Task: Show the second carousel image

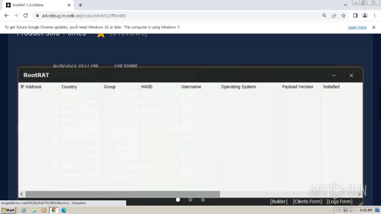Action: [x=190, y=200]
